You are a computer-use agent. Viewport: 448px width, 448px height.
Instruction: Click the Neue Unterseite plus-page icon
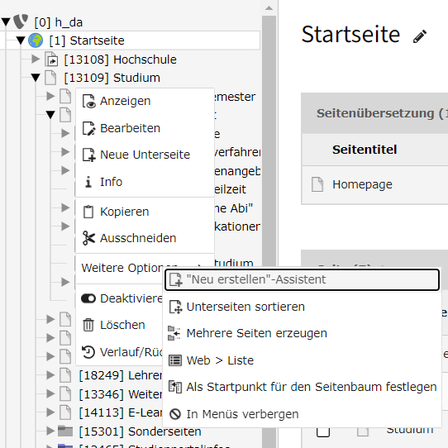(x=89, y=155)
